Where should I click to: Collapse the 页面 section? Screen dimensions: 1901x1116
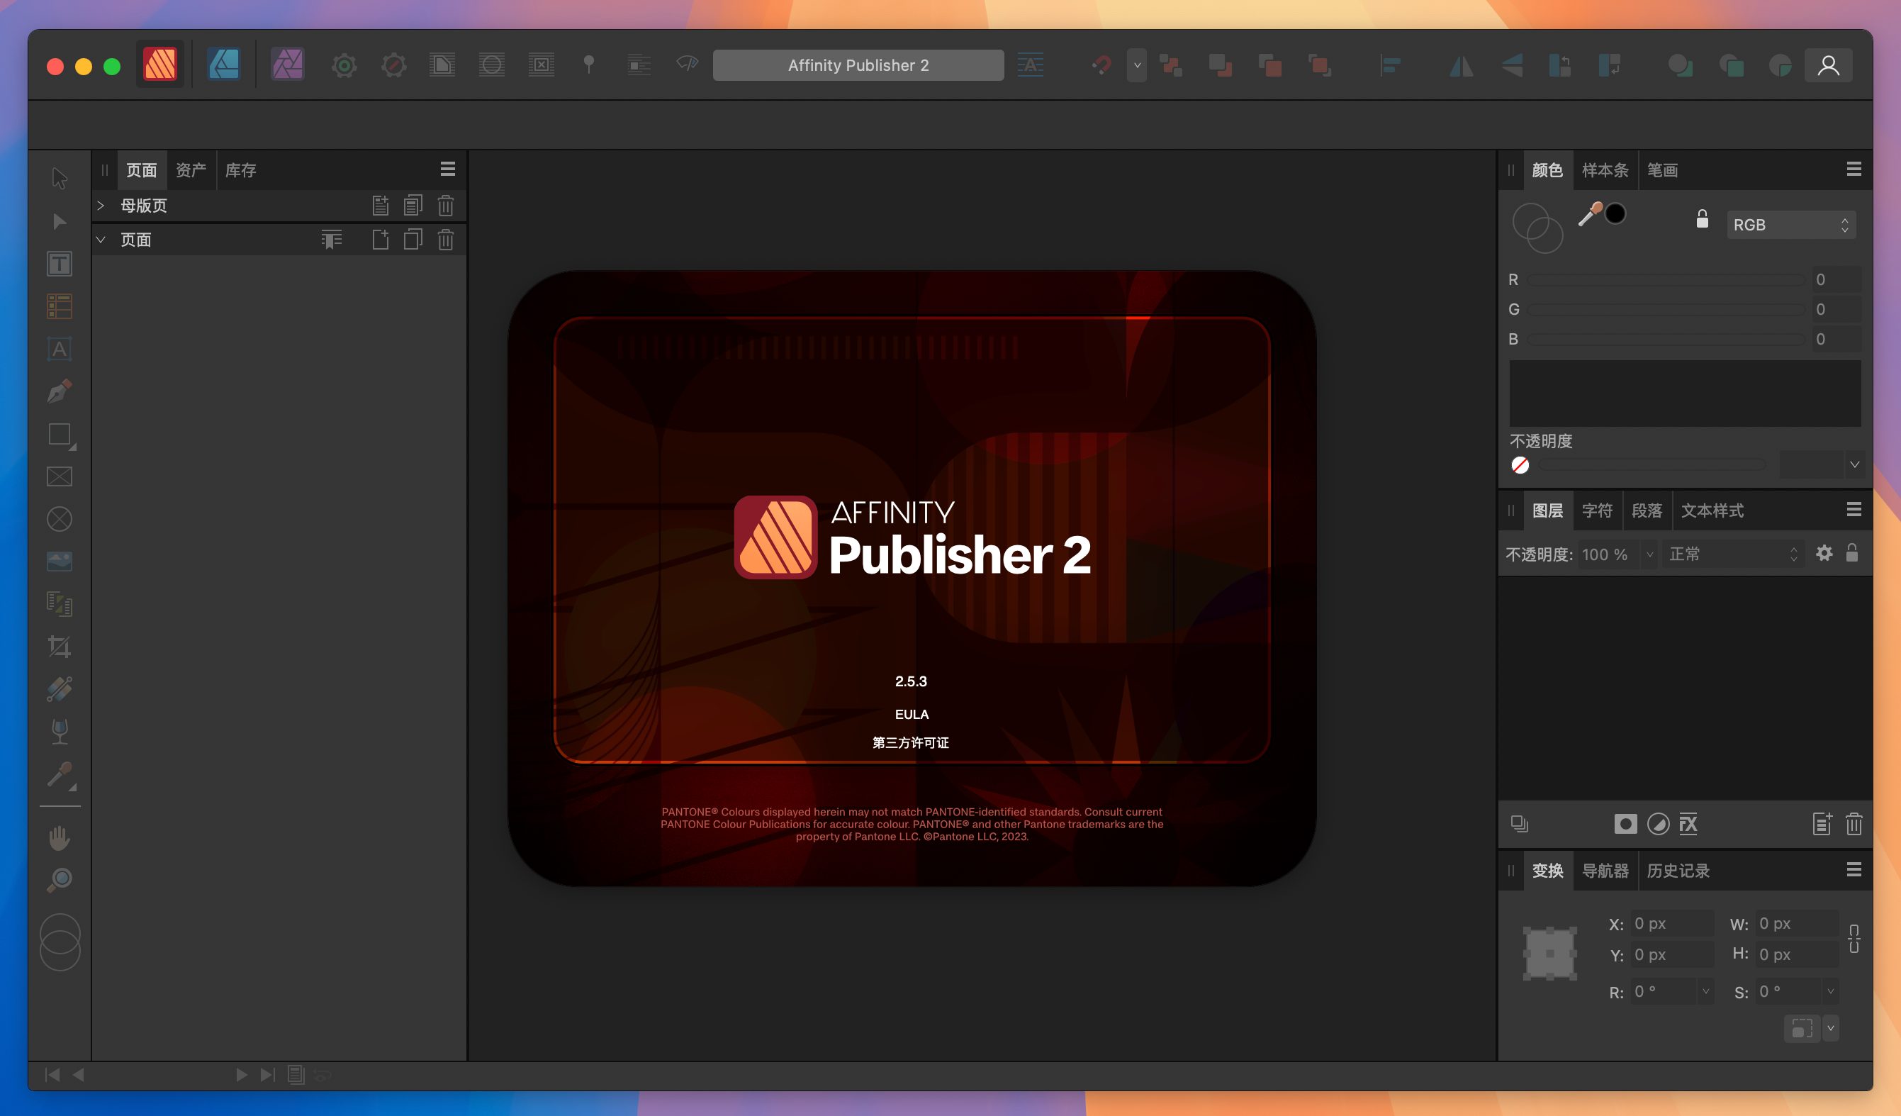coord(101,239)
